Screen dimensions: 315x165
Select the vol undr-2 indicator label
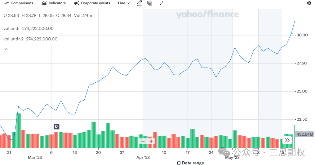[x=13, y=39]
